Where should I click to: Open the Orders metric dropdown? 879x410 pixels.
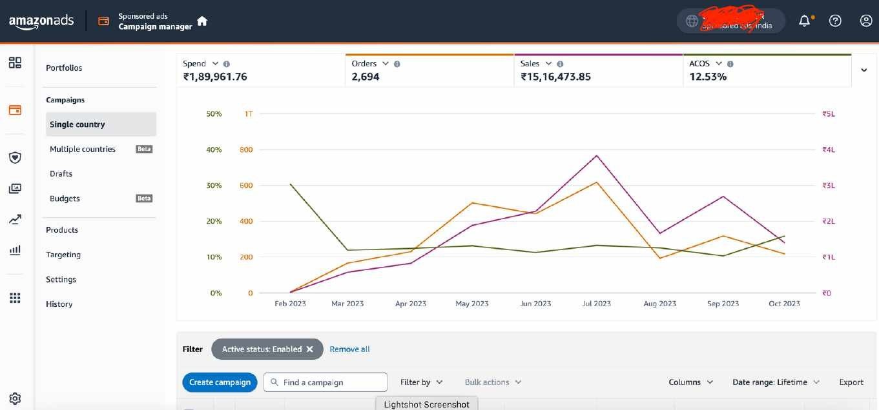(386, 64)
